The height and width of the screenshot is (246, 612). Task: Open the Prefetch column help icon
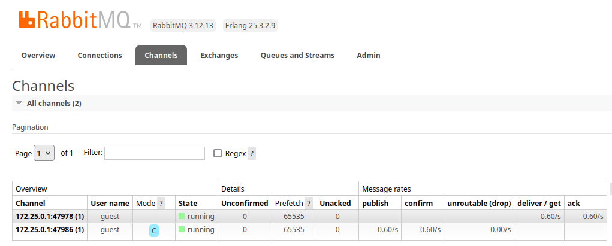click(309, 203)
